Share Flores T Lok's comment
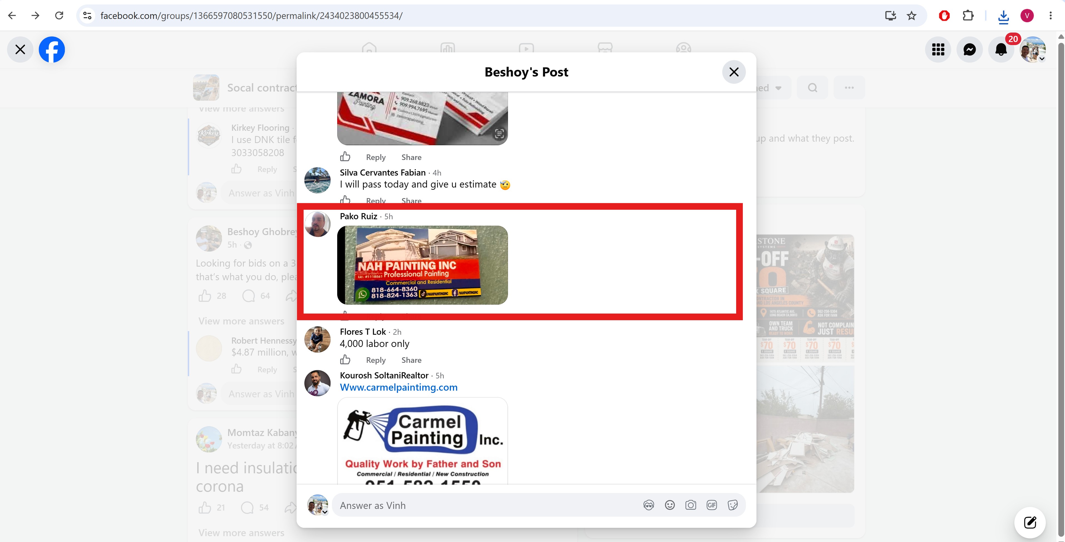Viewport: 1065px width, 542px height. point(411,360)
